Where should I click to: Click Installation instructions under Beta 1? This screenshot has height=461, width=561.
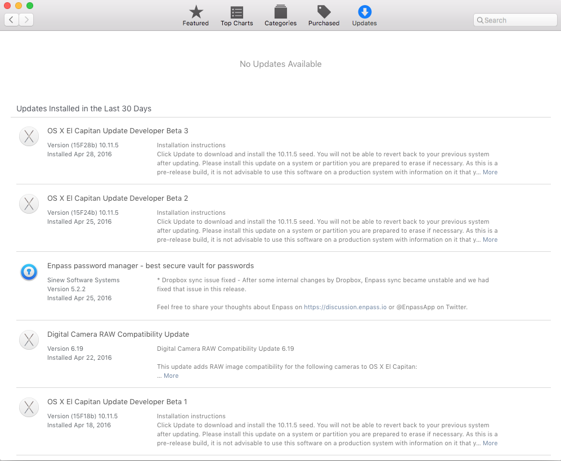[x=191, y=417]
